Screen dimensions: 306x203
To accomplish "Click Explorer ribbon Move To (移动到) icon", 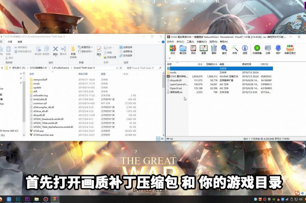I will (x=38, y=50).
